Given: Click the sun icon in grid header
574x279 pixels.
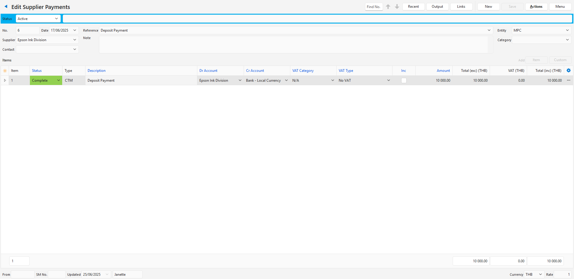Looking at the screenshot, I should point(5,71).
